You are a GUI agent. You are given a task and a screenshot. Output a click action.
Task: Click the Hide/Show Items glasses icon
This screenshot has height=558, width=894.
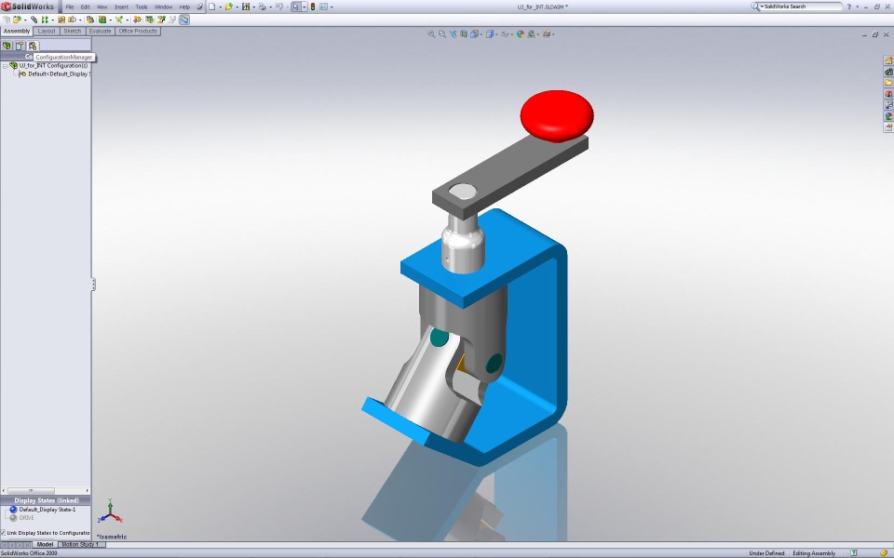[x=504, y=34]
